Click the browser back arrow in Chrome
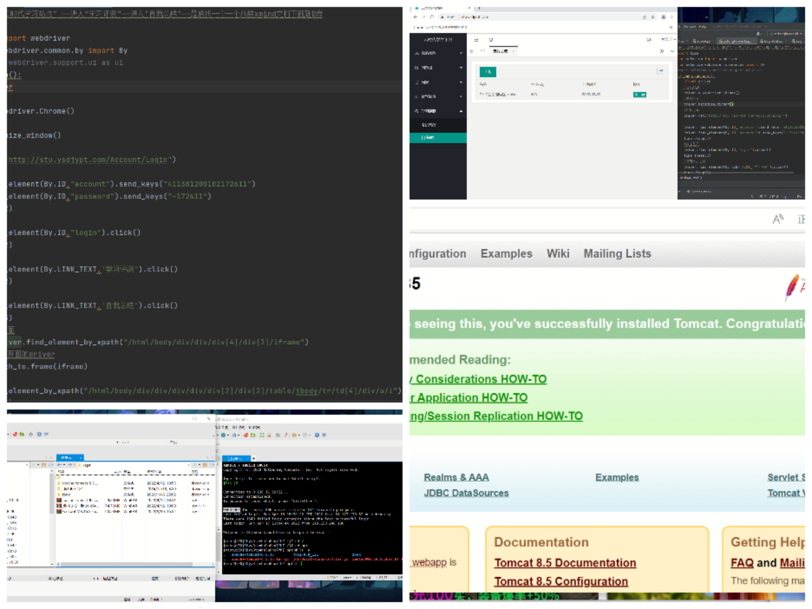Viewport: 812px width, 609px height. [x=415, y=17]
